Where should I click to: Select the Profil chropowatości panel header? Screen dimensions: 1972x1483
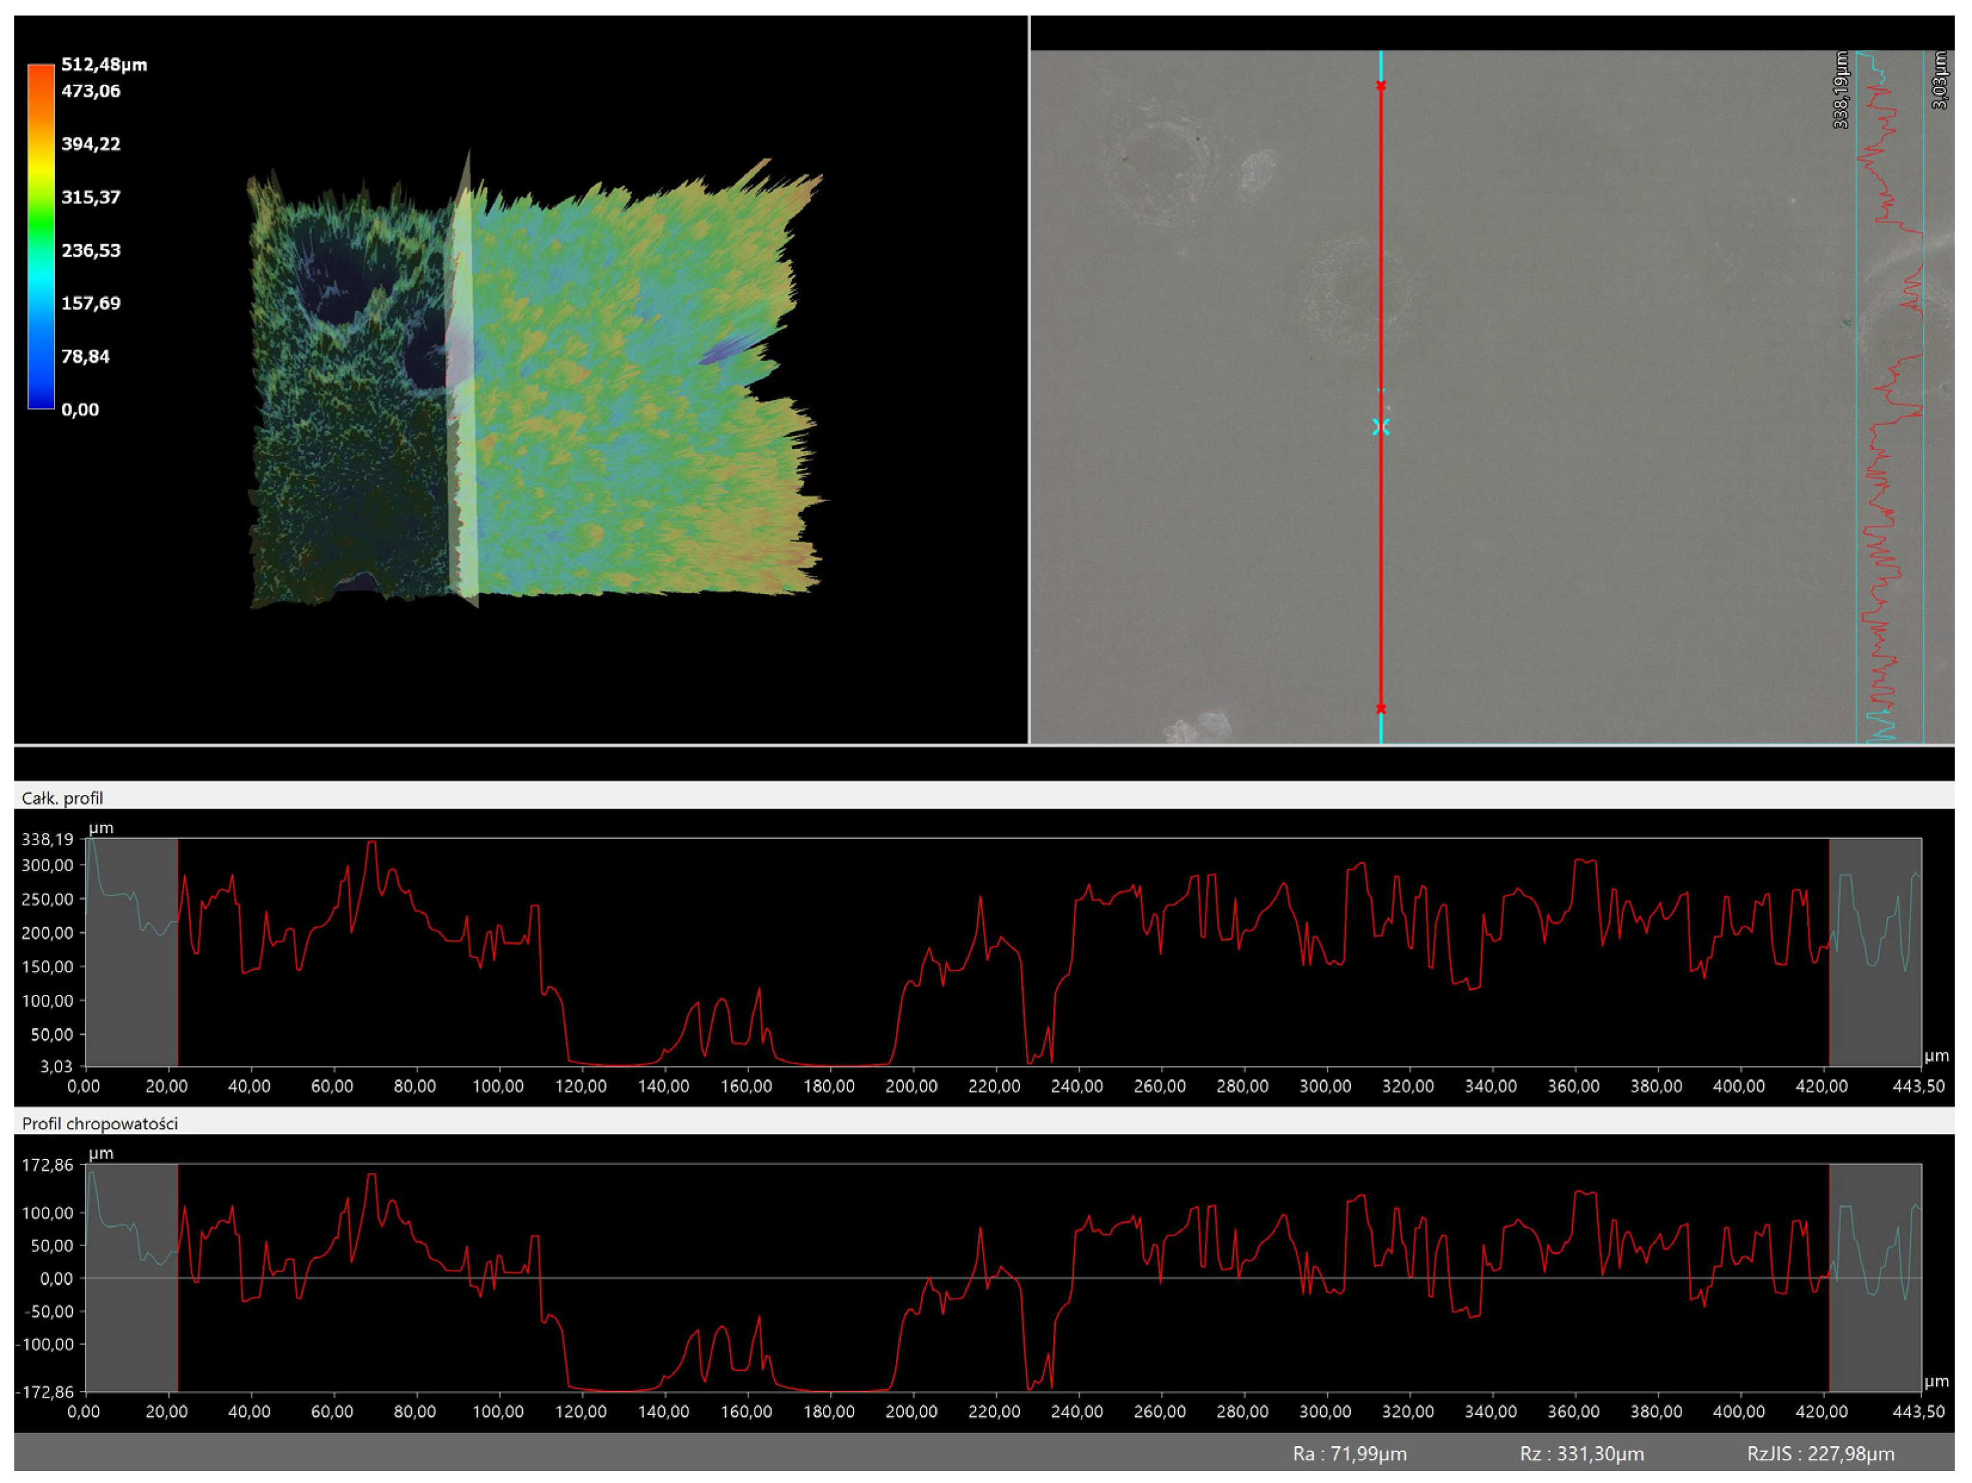99,1124
